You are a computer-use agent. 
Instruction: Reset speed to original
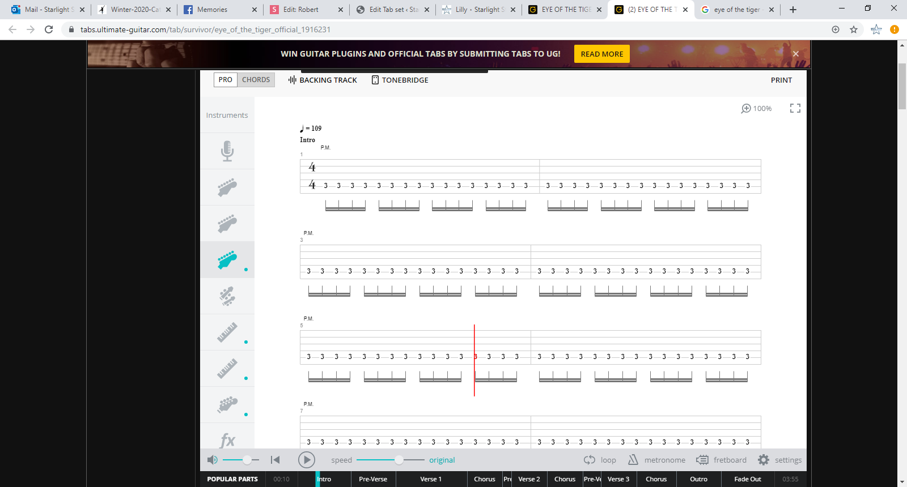(x=442, y=460)
